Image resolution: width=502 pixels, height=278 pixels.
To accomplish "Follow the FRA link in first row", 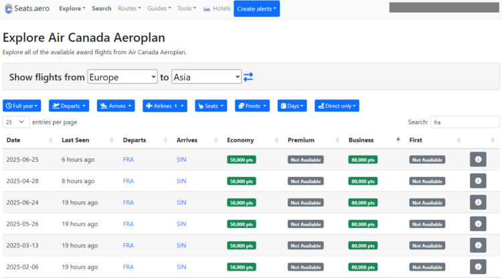I will point(129,160).
